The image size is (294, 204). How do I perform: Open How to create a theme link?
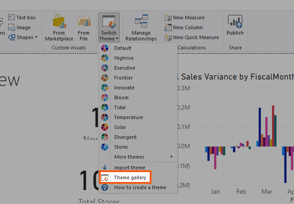[140, 187]
